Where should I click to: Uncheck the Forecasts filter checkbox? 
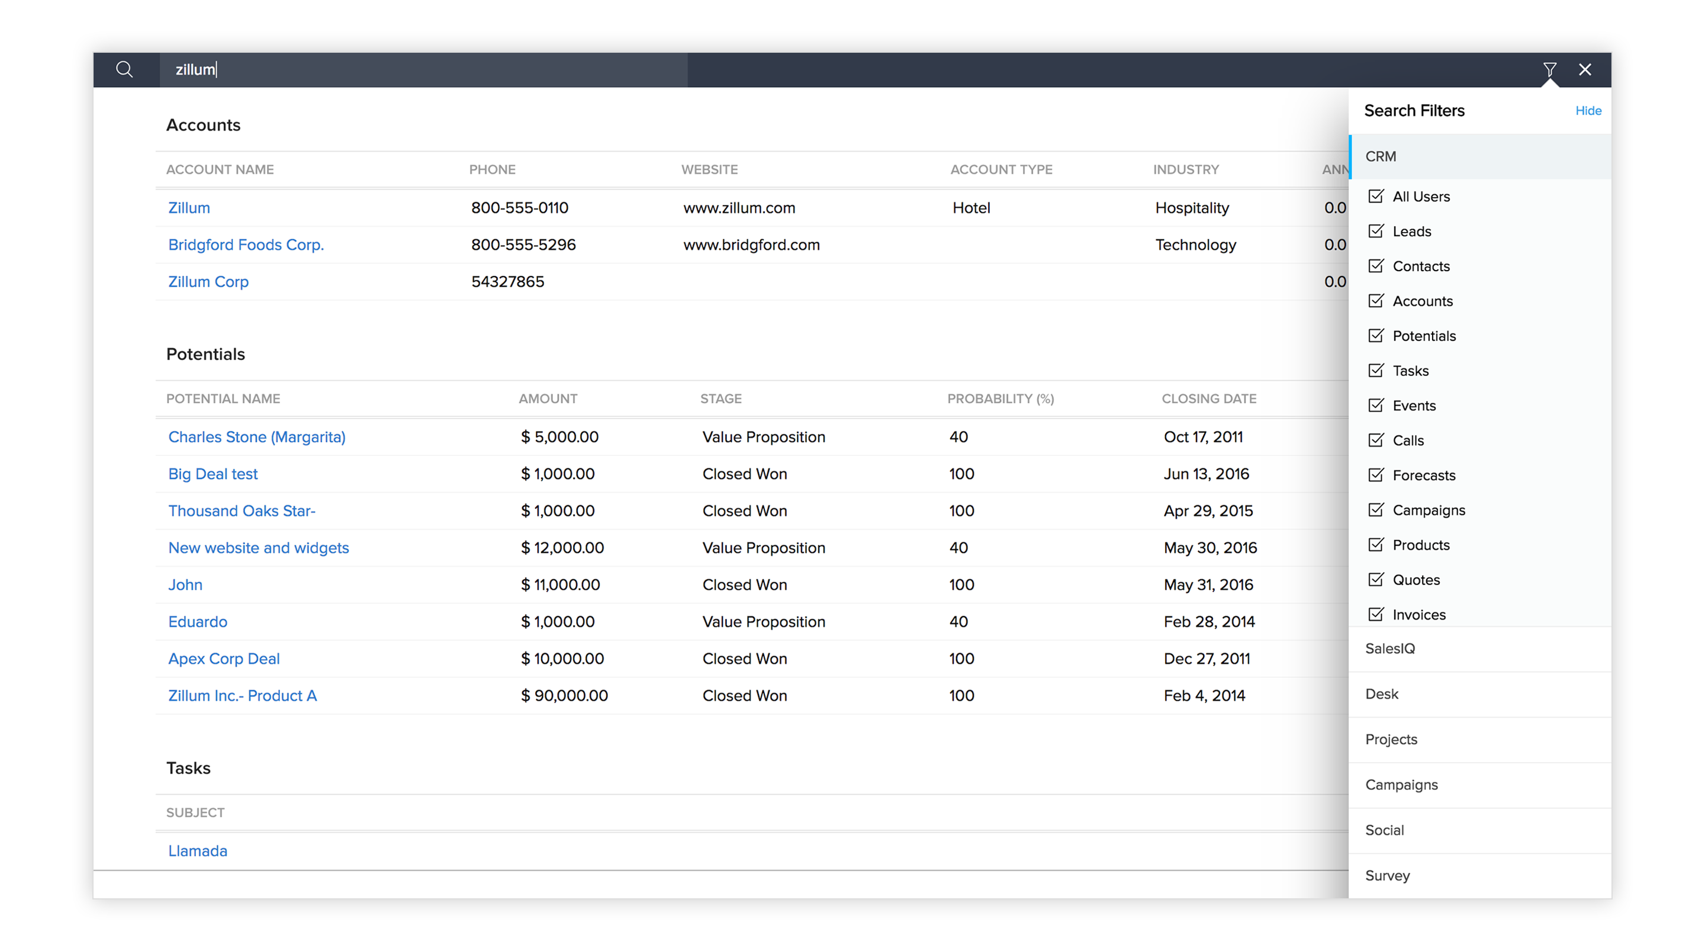[1375, 475]
